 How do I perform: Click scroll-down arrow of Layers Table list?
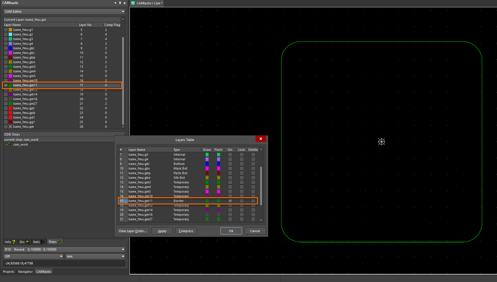pos(261,220)
